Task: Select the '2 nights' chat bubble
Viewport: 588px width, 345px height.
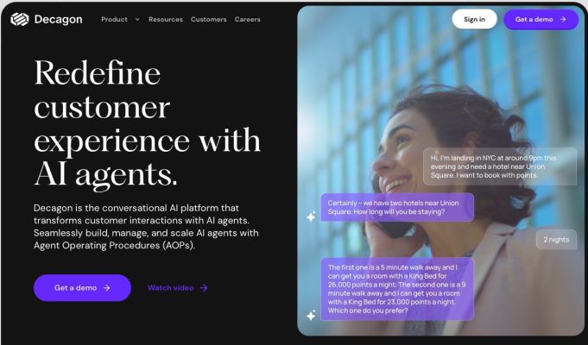Action: pos(556,240)
